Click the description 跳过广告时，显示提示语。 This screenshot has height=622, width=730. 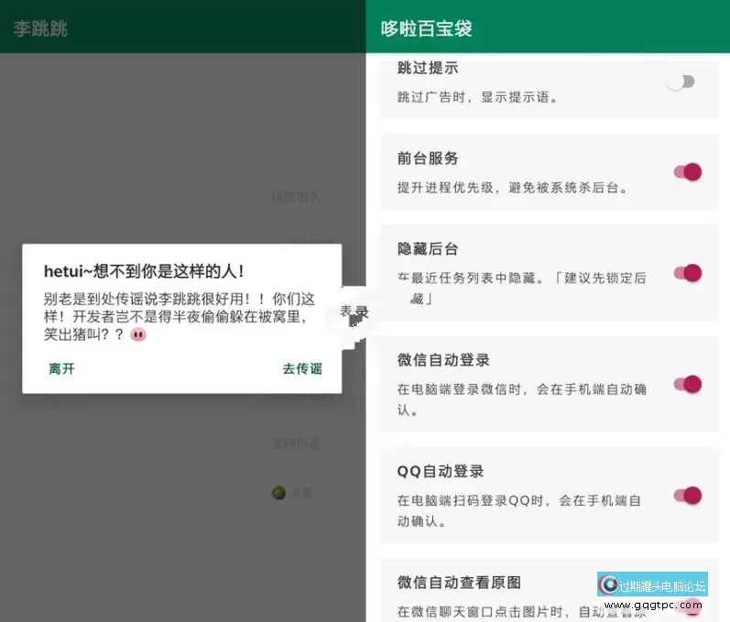(478, 97)
